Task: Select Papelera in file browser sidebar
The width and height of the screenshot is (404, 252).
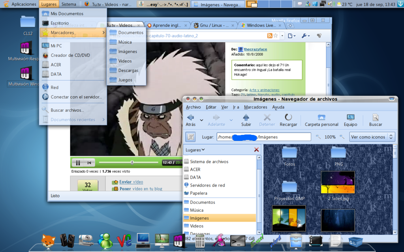Action: click(x=220, y=193)
